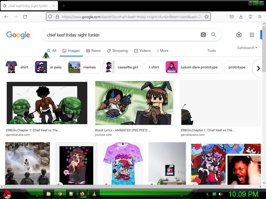Bookmark this page with the star
Viewport: 266px width, 199px height.
[207, 17]
